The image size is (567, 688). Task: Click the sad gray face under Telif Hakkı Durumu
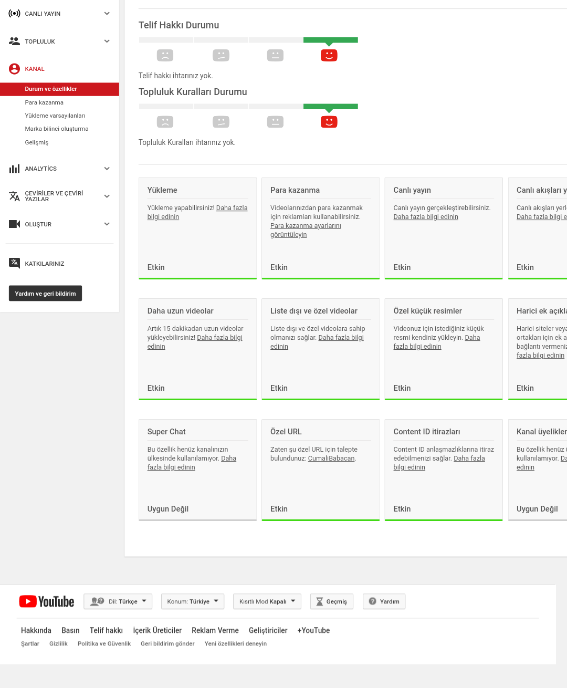click(x=165, y=55)
